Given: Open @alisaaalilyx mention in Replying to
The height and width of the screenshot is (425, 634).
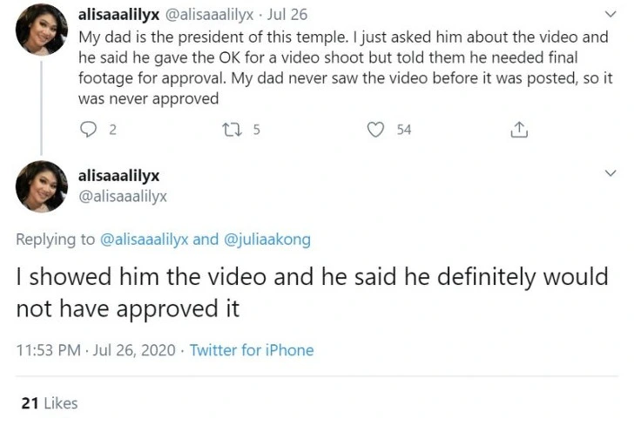Looking at the screenshot, I should (x=144, y=239).
